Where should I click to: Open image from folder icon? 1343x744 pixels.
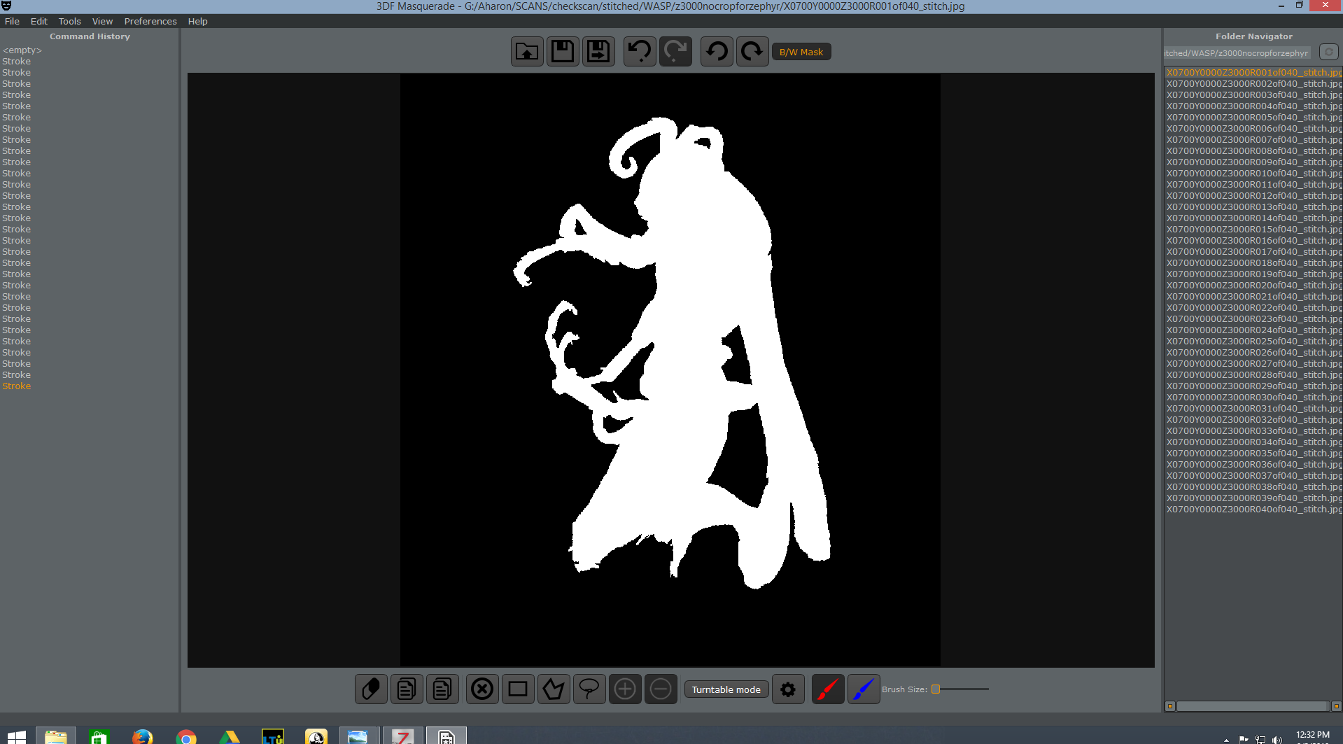click(527, 52)
